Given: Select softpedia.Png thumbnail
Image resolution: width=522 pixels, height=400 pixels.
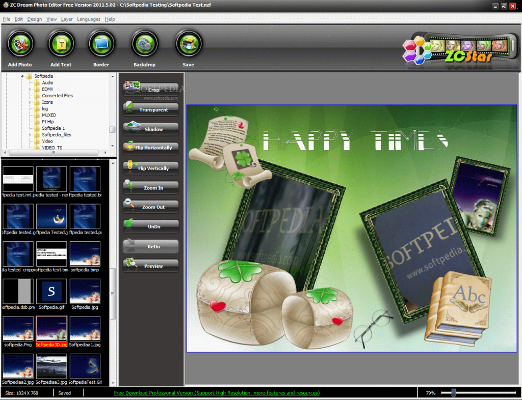Looking at the screenshot, I should (18, 332).
